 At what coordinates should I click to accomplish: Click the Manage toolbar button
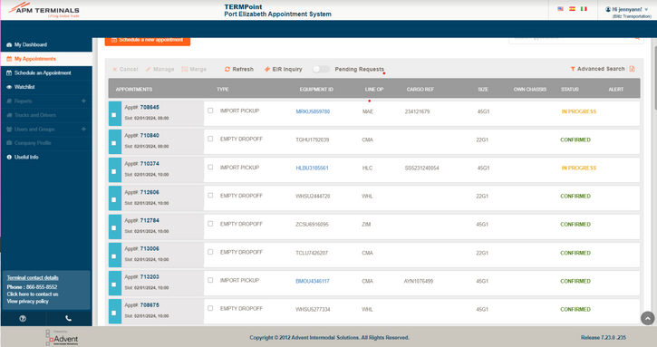pos(160,69)
